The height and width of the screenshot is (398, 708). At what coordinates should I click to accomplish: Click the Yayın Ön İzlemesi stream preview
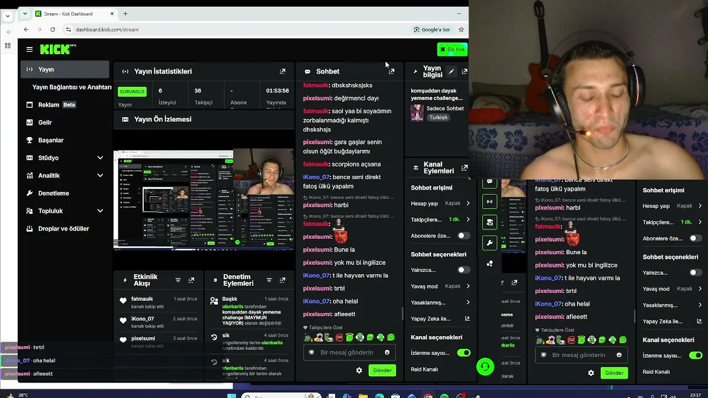coord(204,200)
